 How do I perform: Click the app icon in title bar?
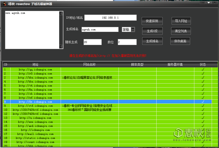[x=5, y=4]
